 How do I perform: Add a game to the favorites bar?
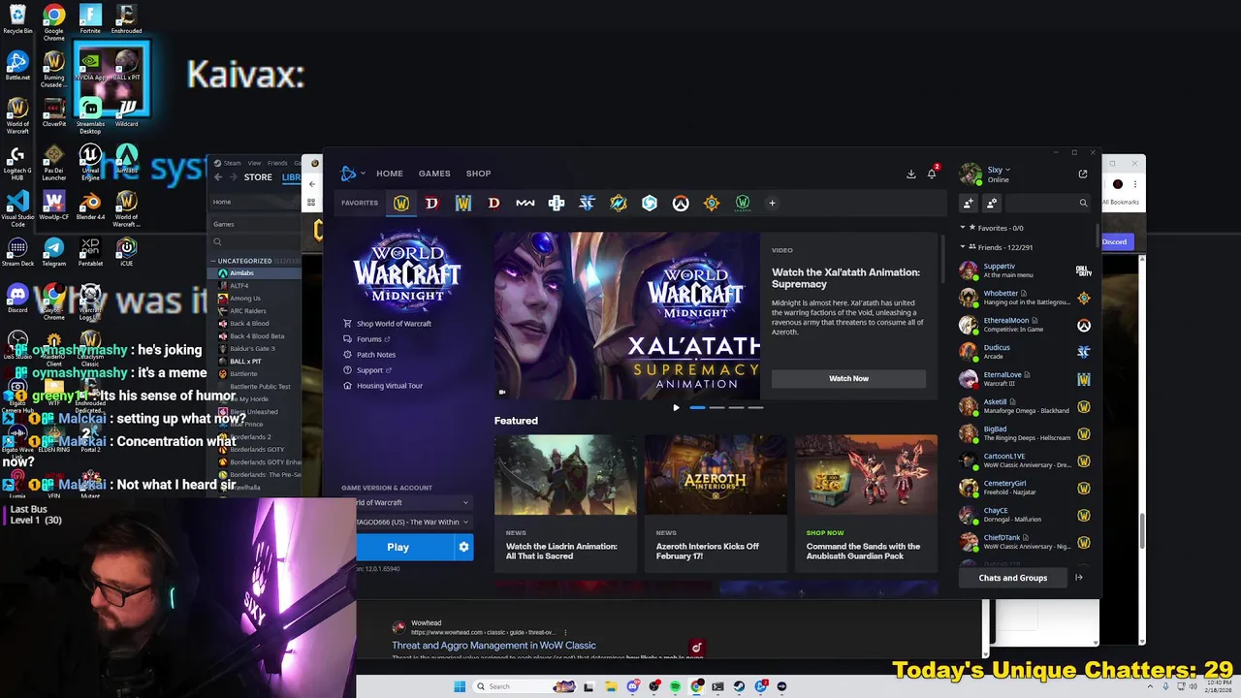[772, 203]
